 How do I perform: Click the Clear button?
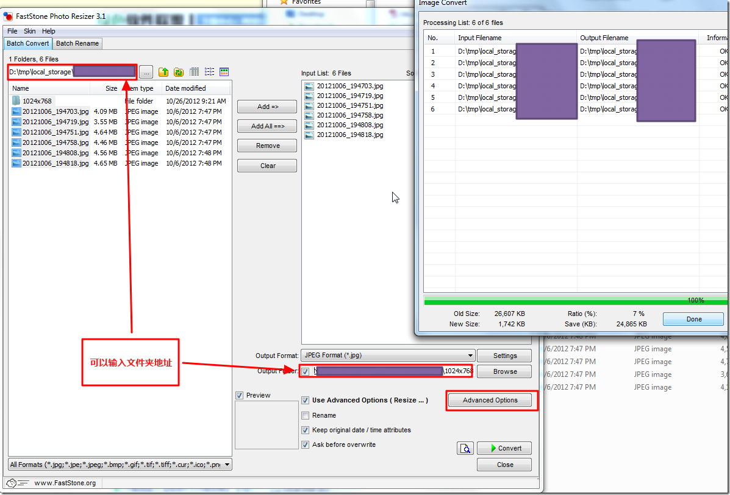tap(267, 166)
